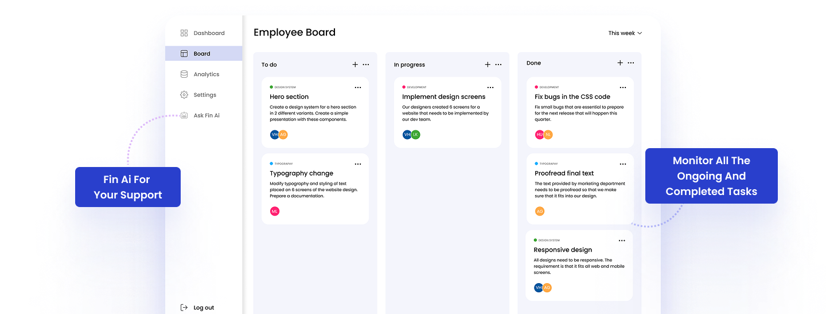826x314 pixels.
Task: Click the ML avatar on Typography change
Action: click(x=275, y=212)
